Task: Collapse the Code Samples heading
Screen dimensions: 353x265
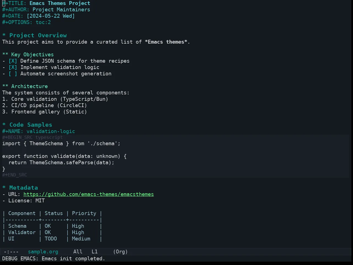Action: coord(27,125)
